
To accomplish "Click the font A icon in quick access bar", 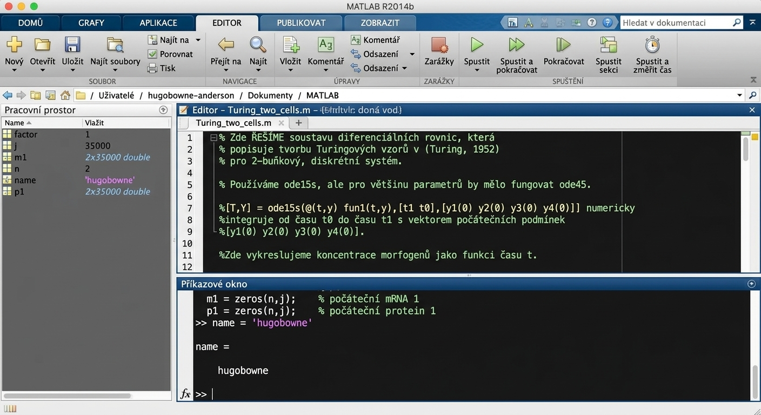I will [529, 23].
